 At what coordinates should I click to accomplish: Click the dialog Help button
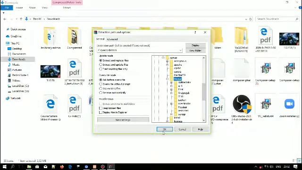click(201, 129)
